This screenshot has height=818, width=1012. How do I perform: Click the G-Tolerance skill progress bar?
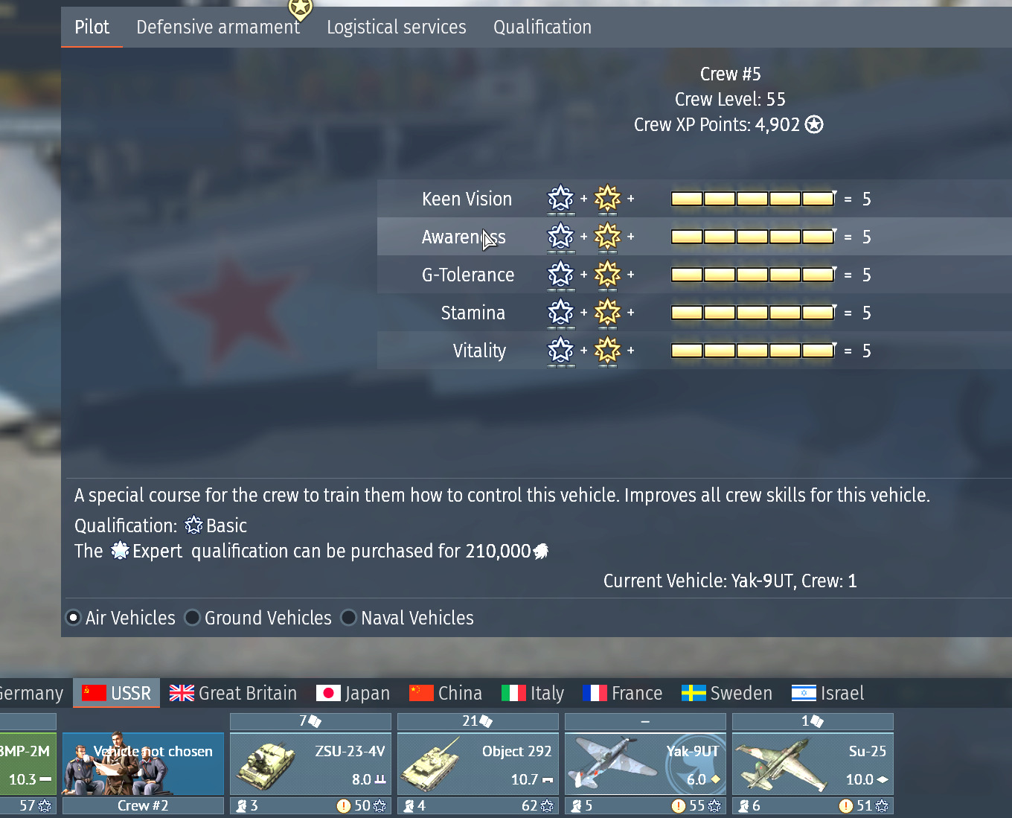(753, 275)
